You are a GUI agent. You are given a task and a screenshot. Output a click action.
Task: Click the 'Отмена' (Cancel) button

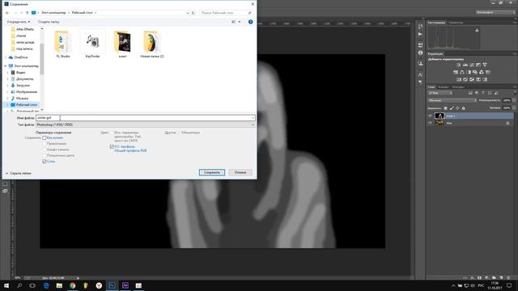240,172
